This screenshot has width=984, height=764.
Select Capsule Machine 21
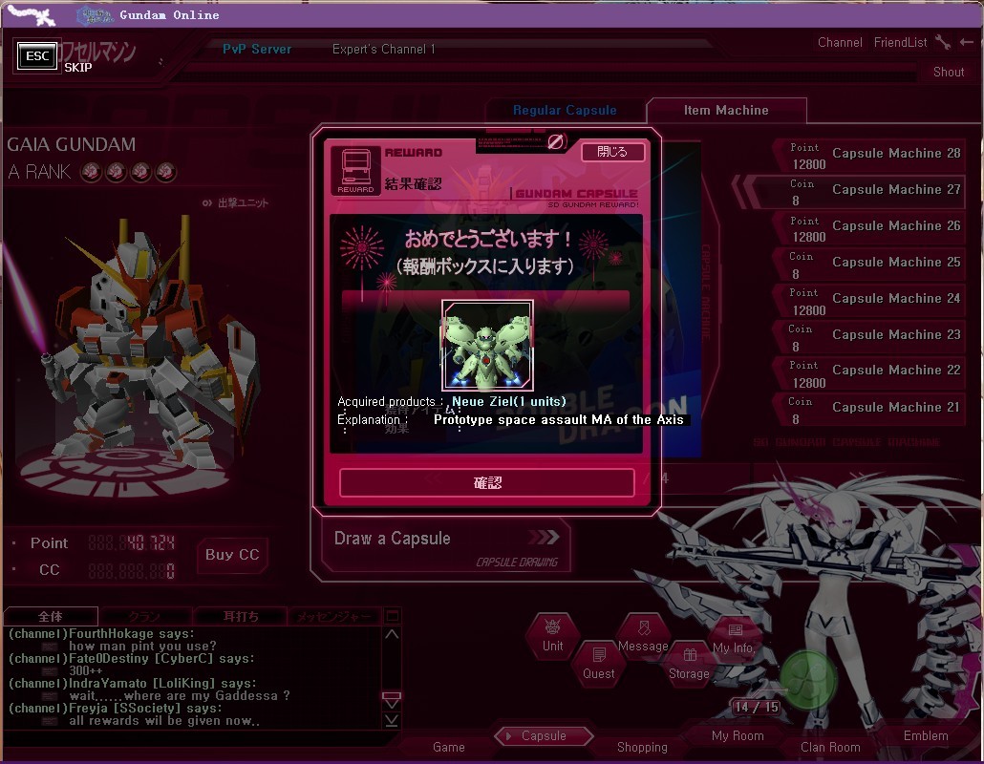click(869, 409)
